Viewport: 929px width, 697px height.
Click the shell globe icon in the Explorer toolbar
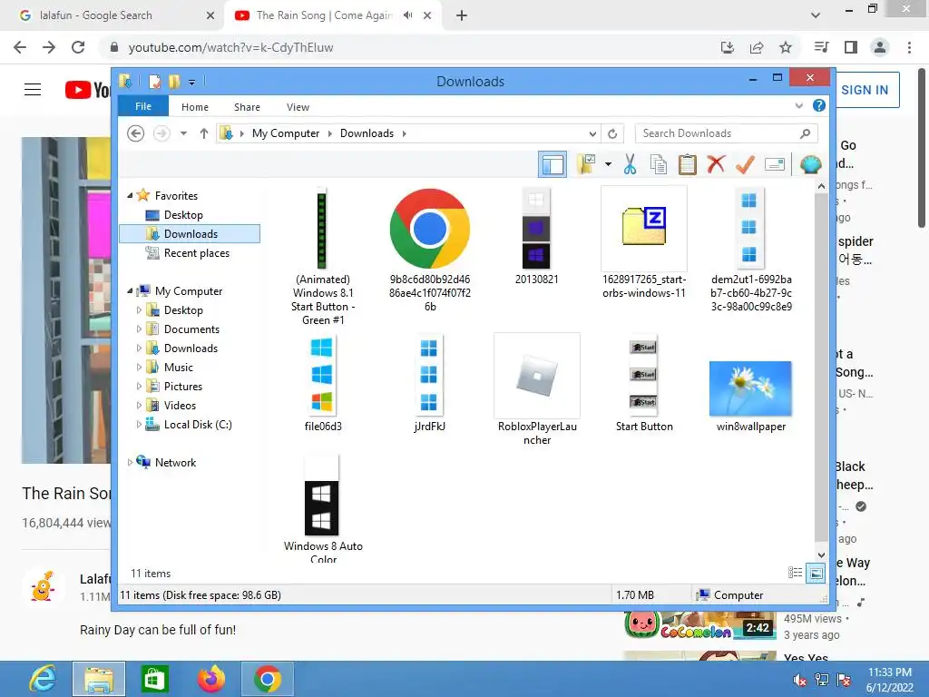[810, 164]
